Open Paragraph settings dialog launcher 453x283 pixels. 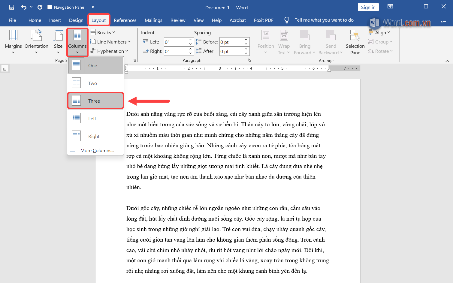(249, 60)
